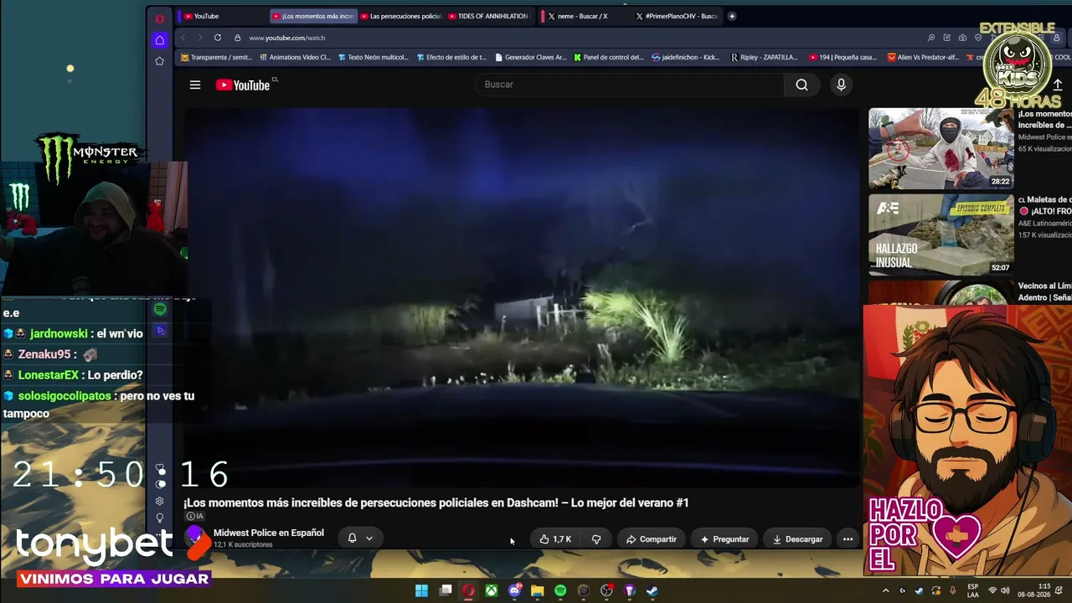Screen dimensions: 1072x603
Task: Open the Panel de control del... bookmark
Action: 609,58
